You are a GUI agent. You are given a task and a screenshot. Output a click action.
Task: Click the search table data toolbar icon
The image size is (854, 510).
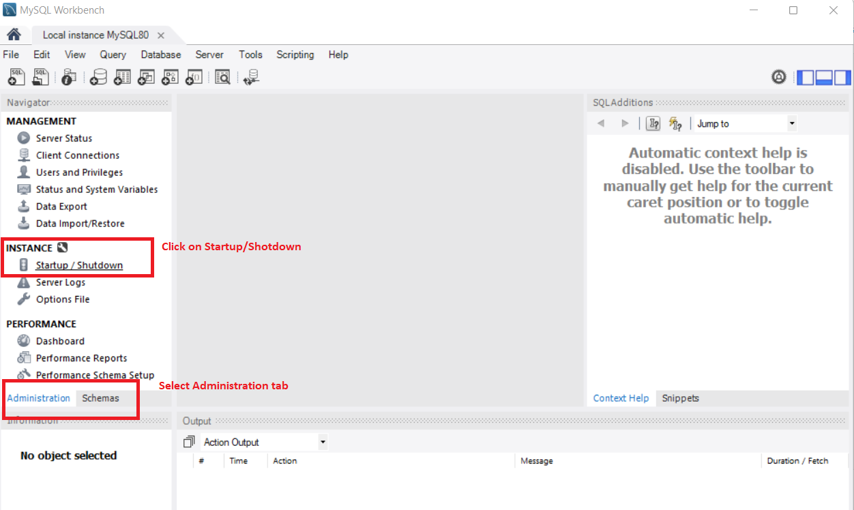(222, 77)
